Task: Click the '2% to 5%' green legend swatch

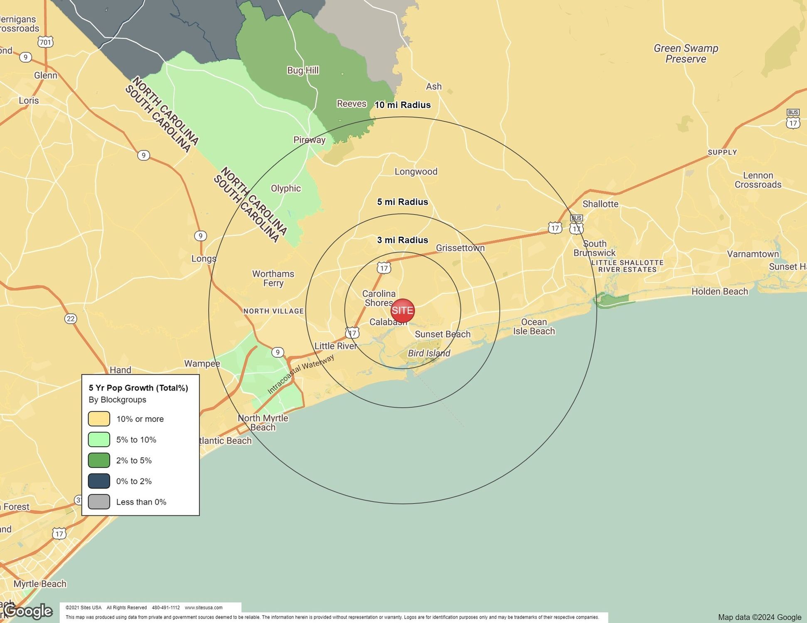Action: pyautogui.click(x=99, y=460)
